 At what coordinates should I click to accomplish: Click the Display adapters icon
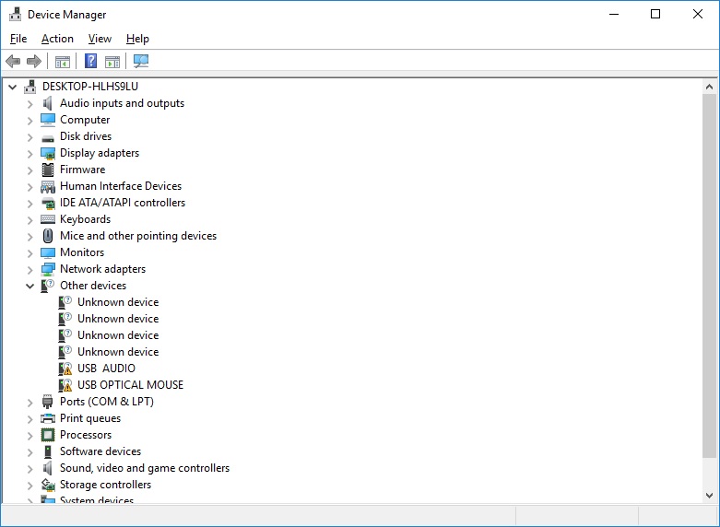pos(48,153)
